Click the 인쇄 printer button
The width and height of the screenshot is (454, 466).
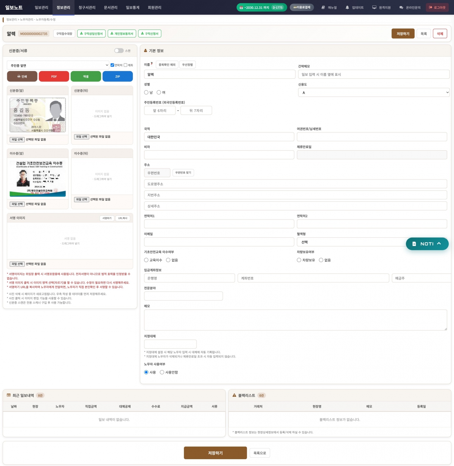pyautogui.click(x=22, y=76)
